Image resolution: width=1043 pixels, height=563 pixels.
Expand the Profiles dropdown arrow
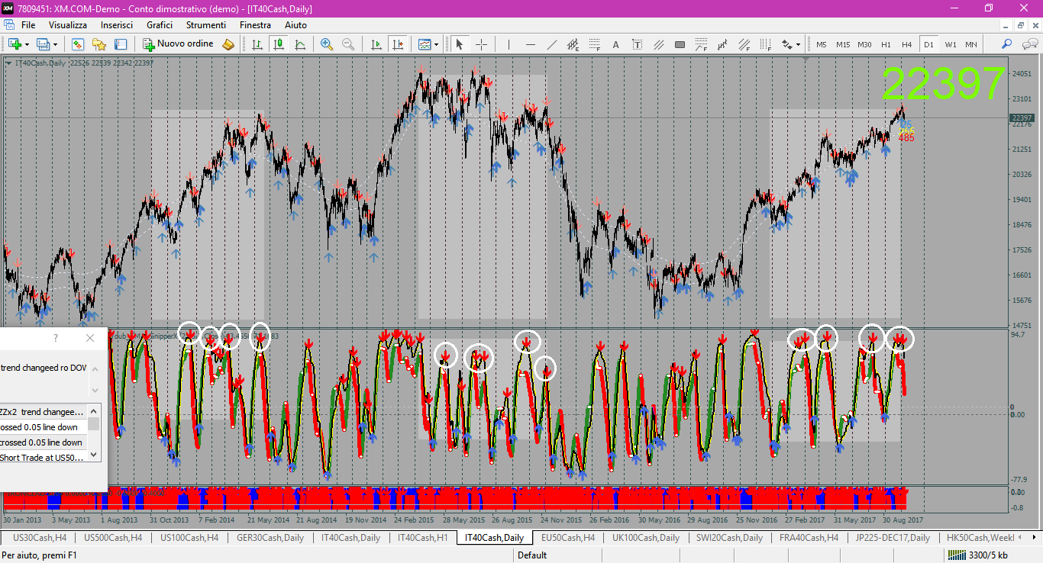point(56,44)
